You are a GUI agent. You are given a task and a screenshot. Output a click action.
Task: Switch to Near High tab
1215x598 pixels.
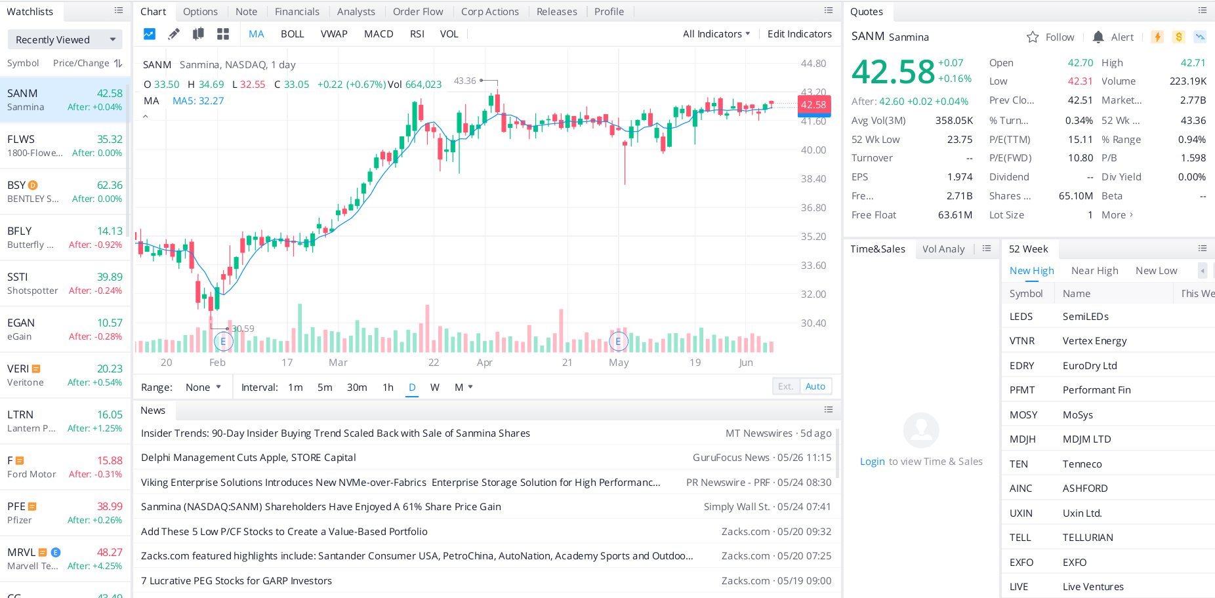point(1094,271)
